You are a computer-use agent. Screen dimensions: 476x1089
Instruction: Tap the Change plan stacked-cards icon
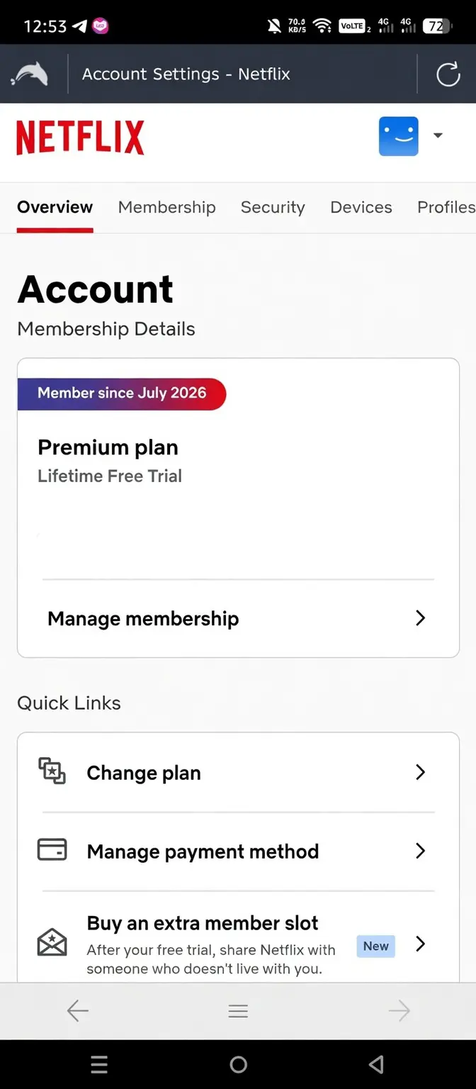pyautogui.click(x=52, y=771)
